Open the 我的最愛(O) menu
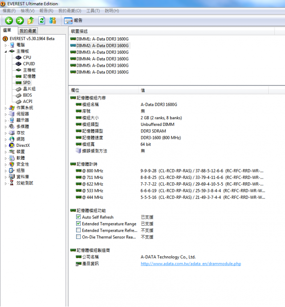 (x=70, y=11)
